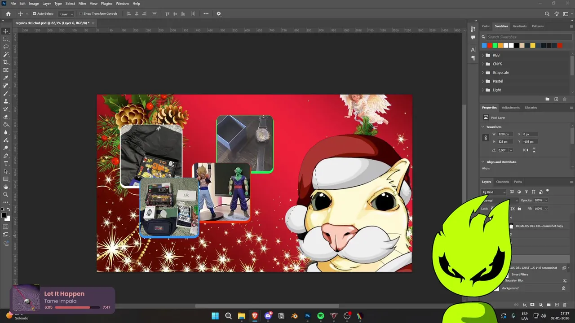
Task: Select the Frame tool
Action: 6,70
